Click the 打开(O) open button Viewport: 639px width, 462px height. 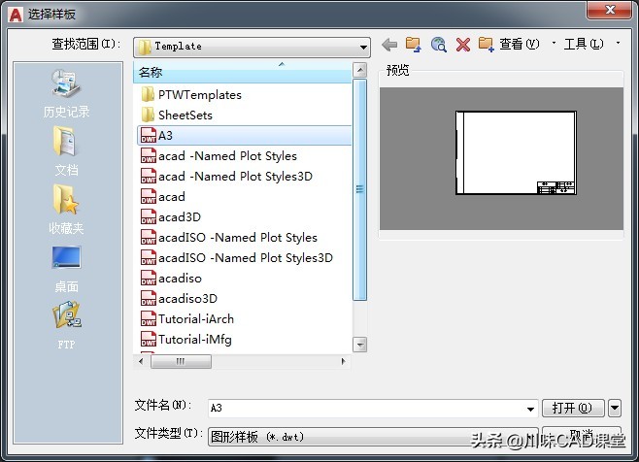click(573, 408)
